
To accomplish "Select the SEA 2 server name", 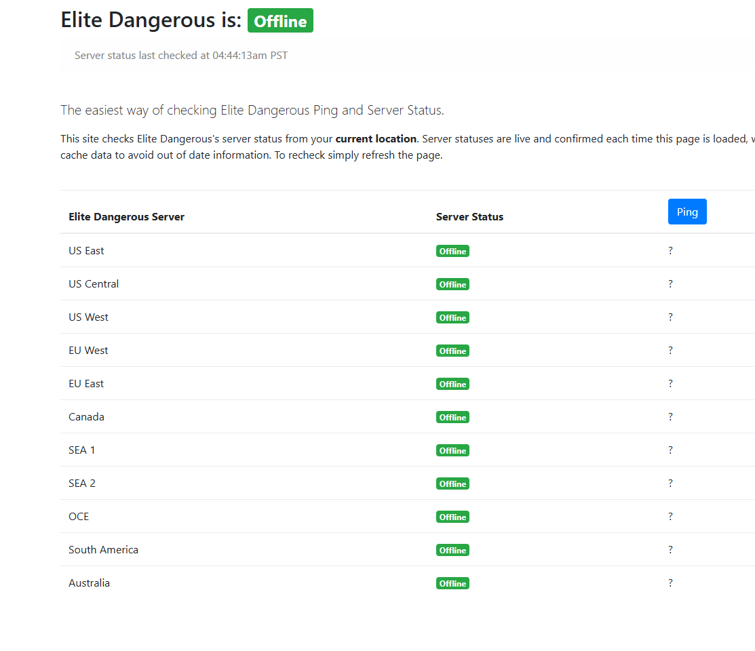I will (82, 483).
